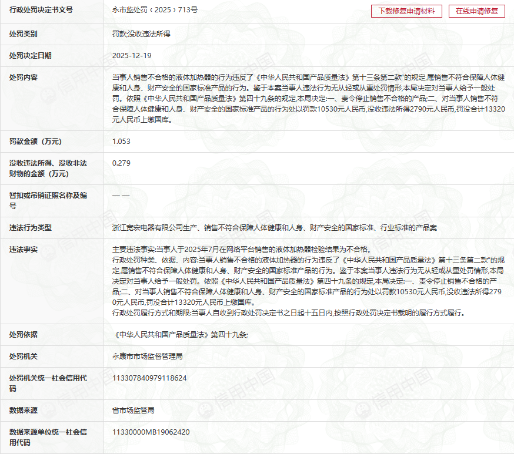
Task: Click the 违法事实 row label
Action: pyautogui.click(x=24, y=249)
